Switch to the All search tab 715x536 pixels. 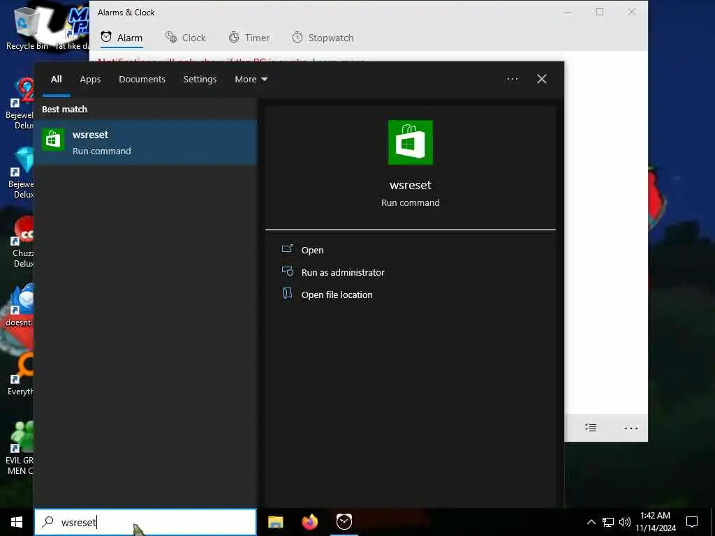coord(57,80)
